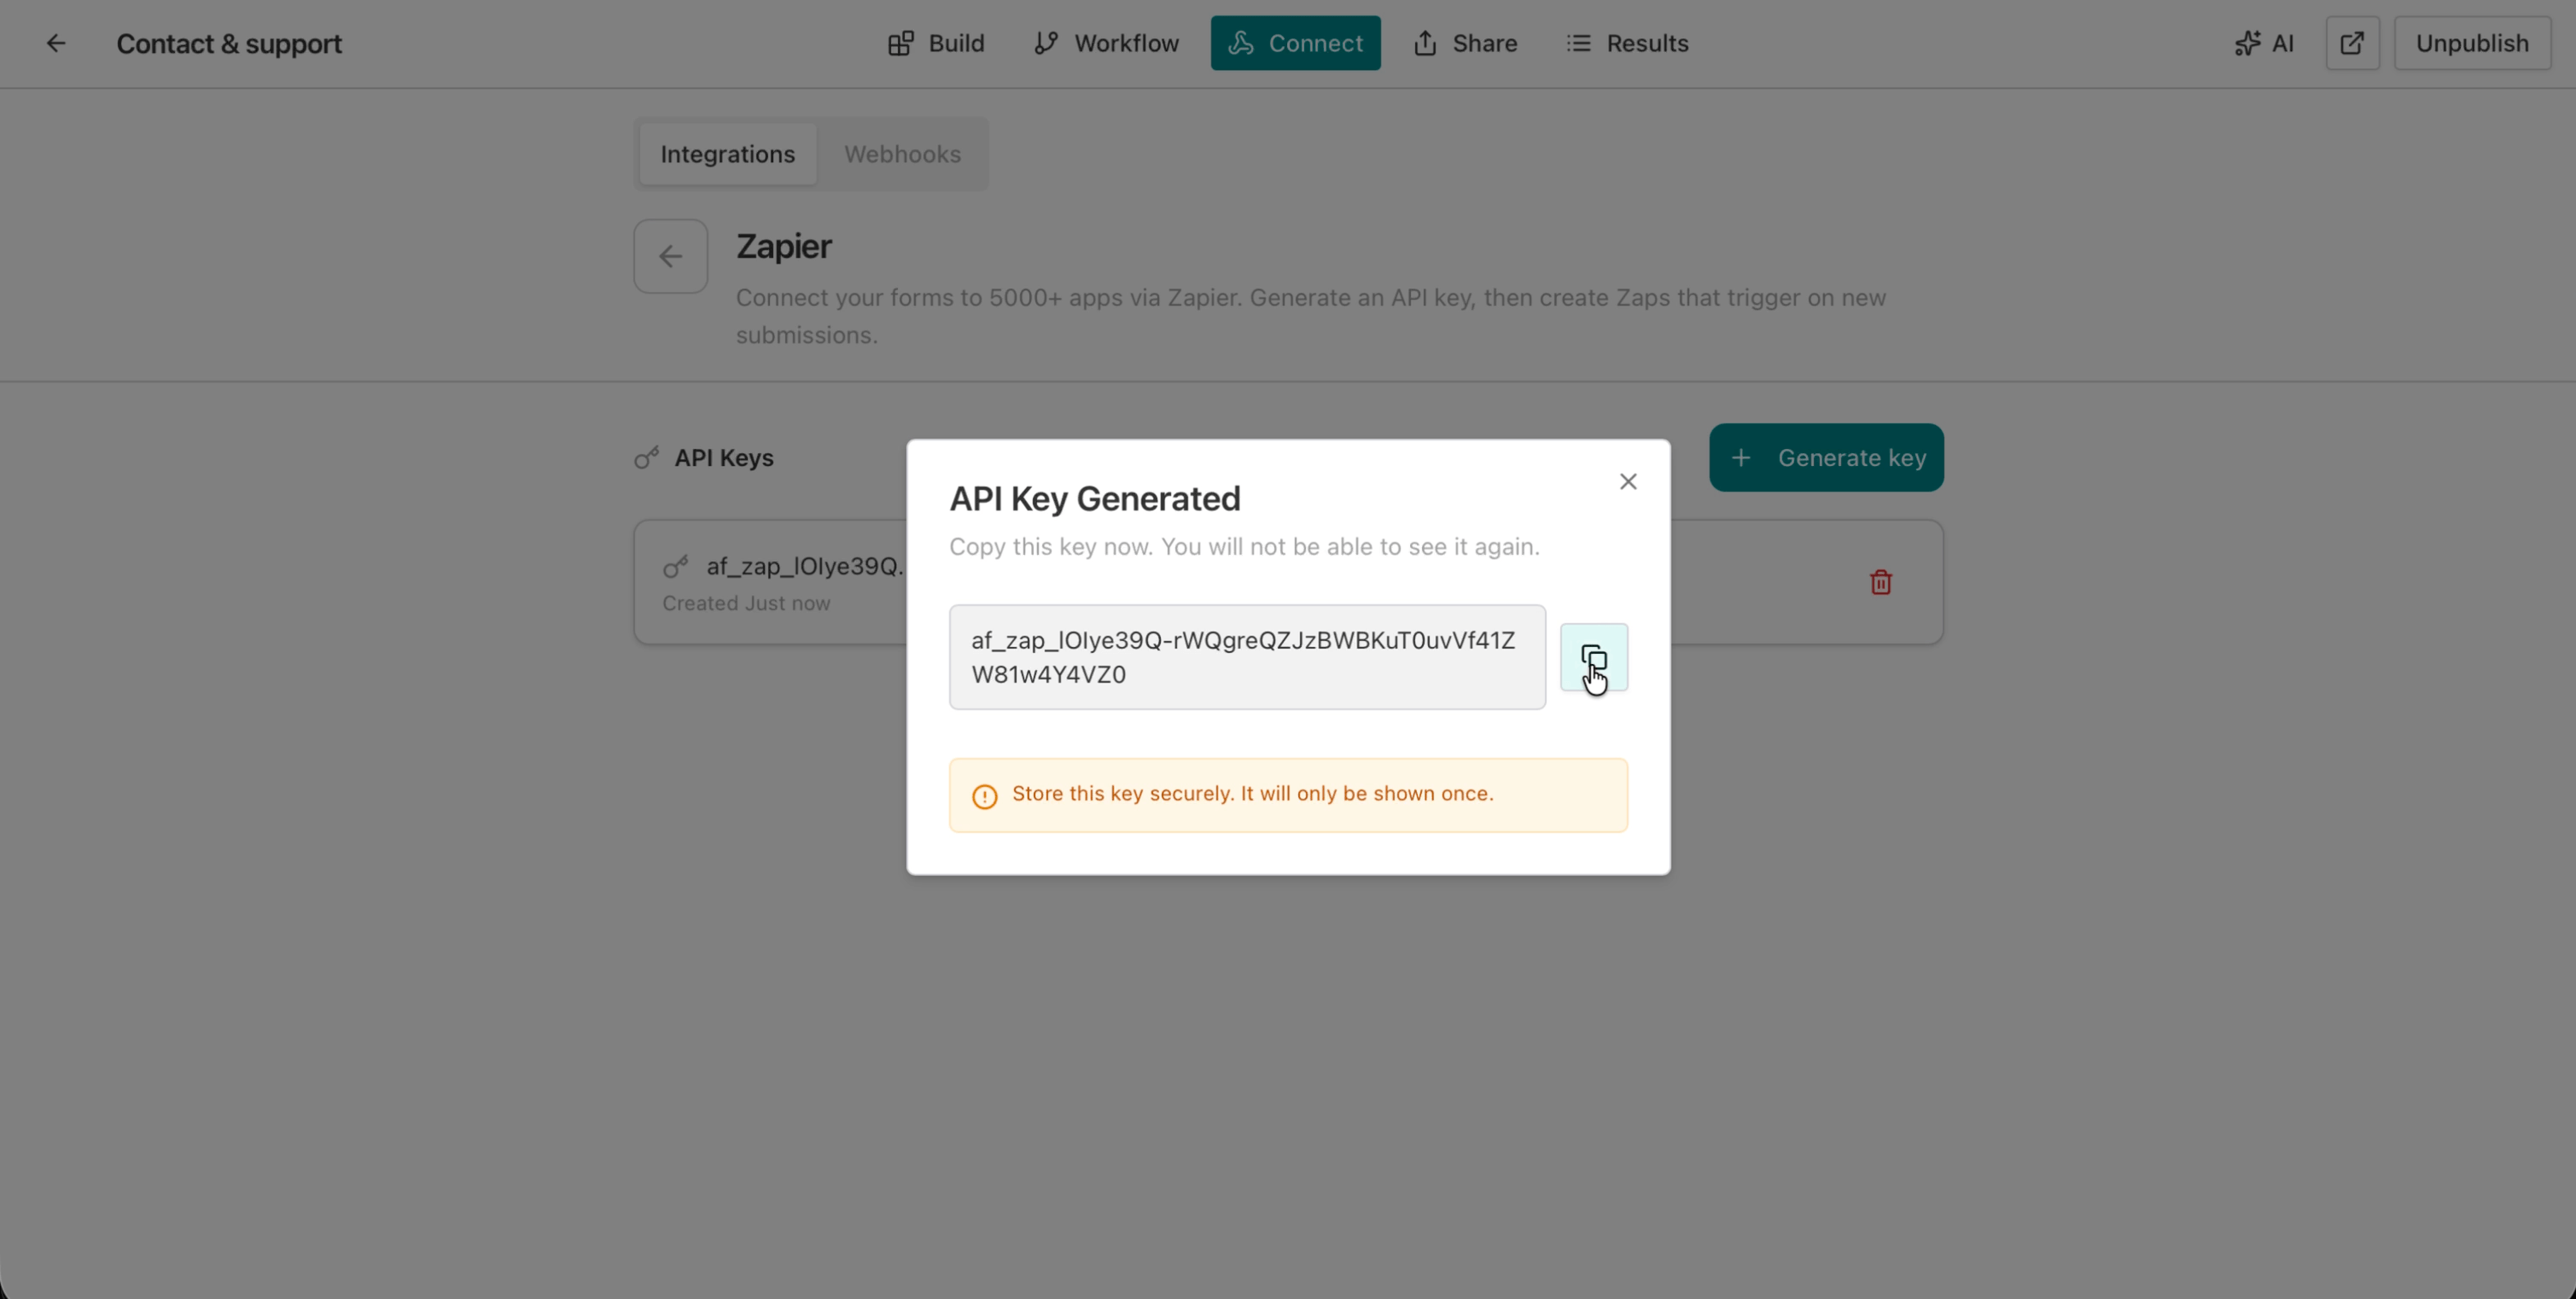Select the API key text field

[1246, 657]
